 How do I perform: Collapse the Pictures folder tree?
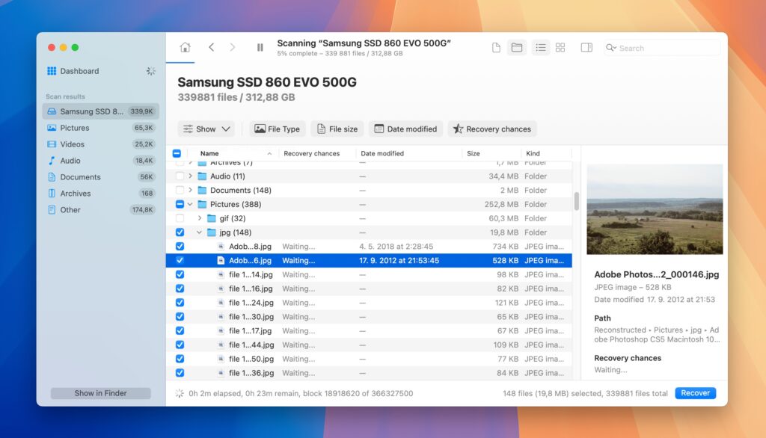(191, 204)
